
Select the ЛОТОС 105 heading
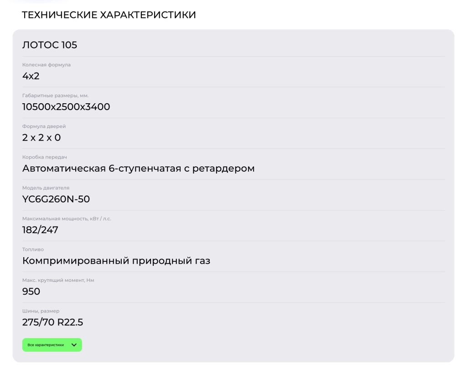50,45
